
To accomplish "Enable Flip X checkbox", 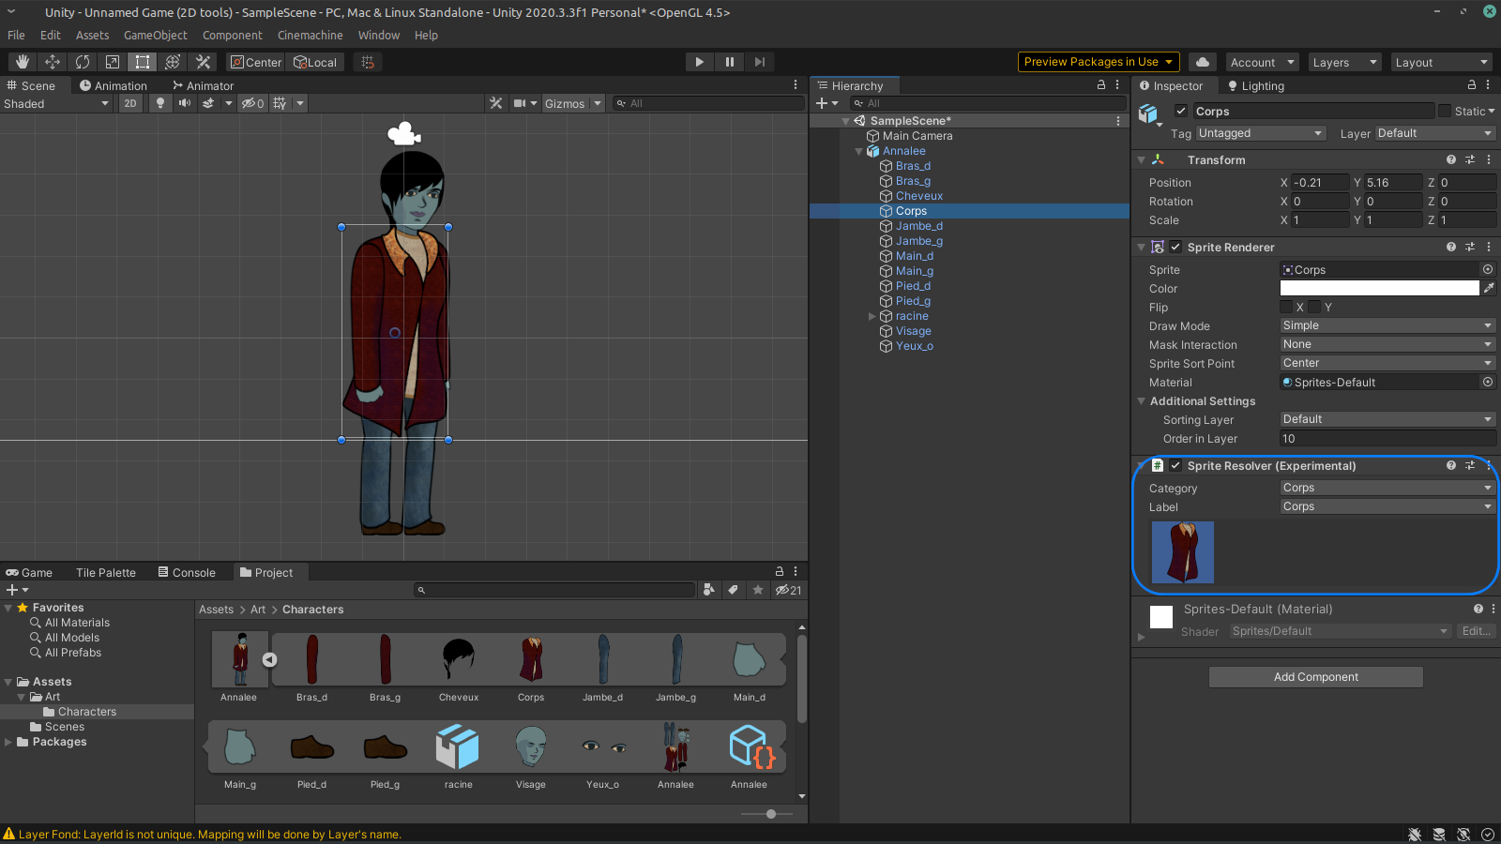I will pos(1287,307).
